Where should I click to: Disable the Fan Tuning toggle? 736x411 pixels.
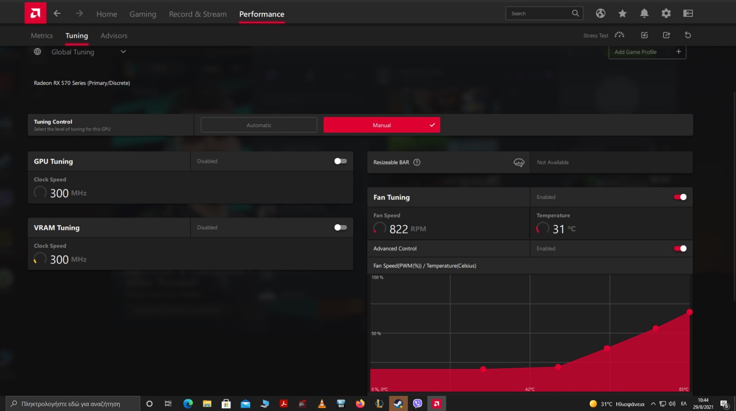pos(680,197)
